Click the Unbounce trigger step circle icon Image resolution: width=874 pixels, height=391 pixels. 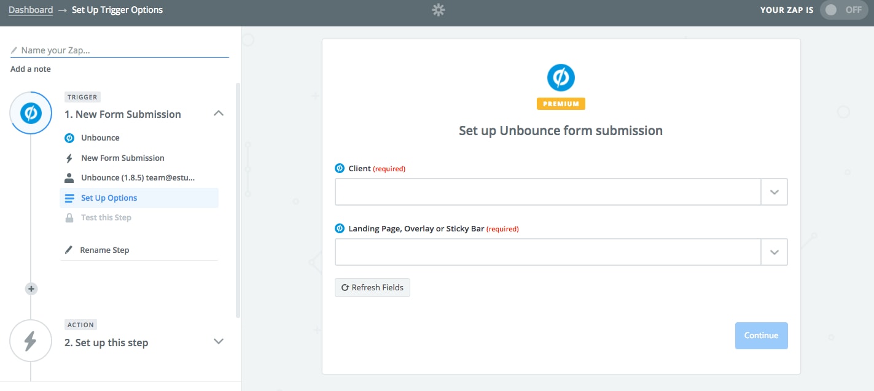31,113
